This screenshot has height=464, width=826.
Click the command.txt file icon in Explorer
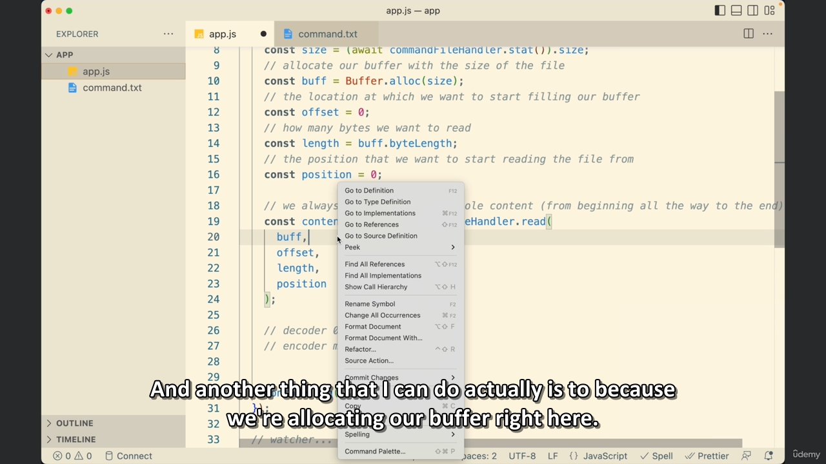[x=72, y=88]
